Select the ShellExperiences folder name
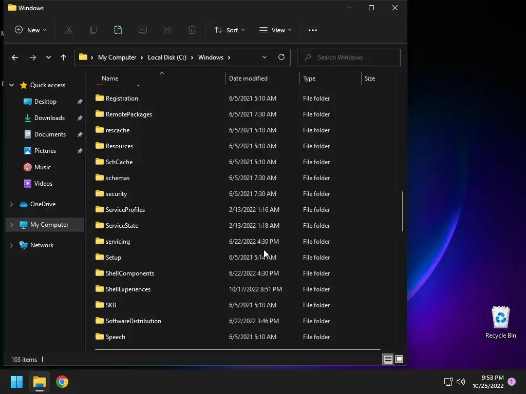 128,289
